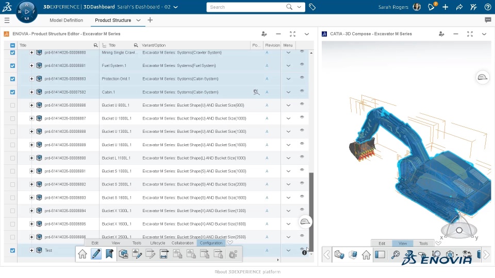
Task: Select the Configuration toolbar tab
Action: click(x=211, y=243)
